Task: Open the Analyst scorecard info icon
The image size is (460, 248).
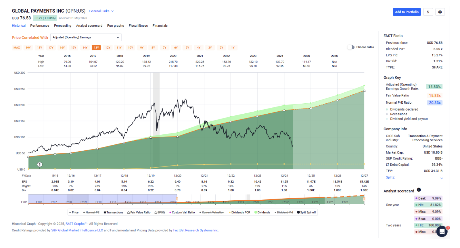Action: pos(419,190)
